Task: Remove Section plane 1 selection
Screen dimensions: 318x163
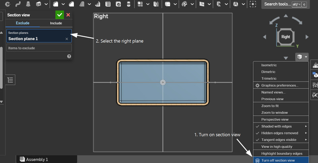Action: (67, 39)
